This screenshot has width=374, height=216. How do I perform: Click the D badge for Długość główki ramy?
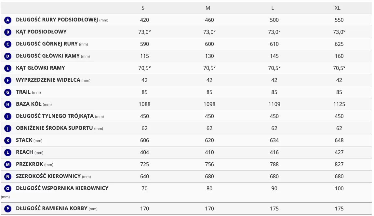click(x=8, y=56)
